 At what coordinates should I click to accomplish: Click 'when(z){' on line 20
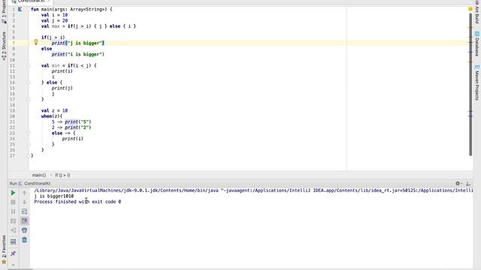coord(52,116)
